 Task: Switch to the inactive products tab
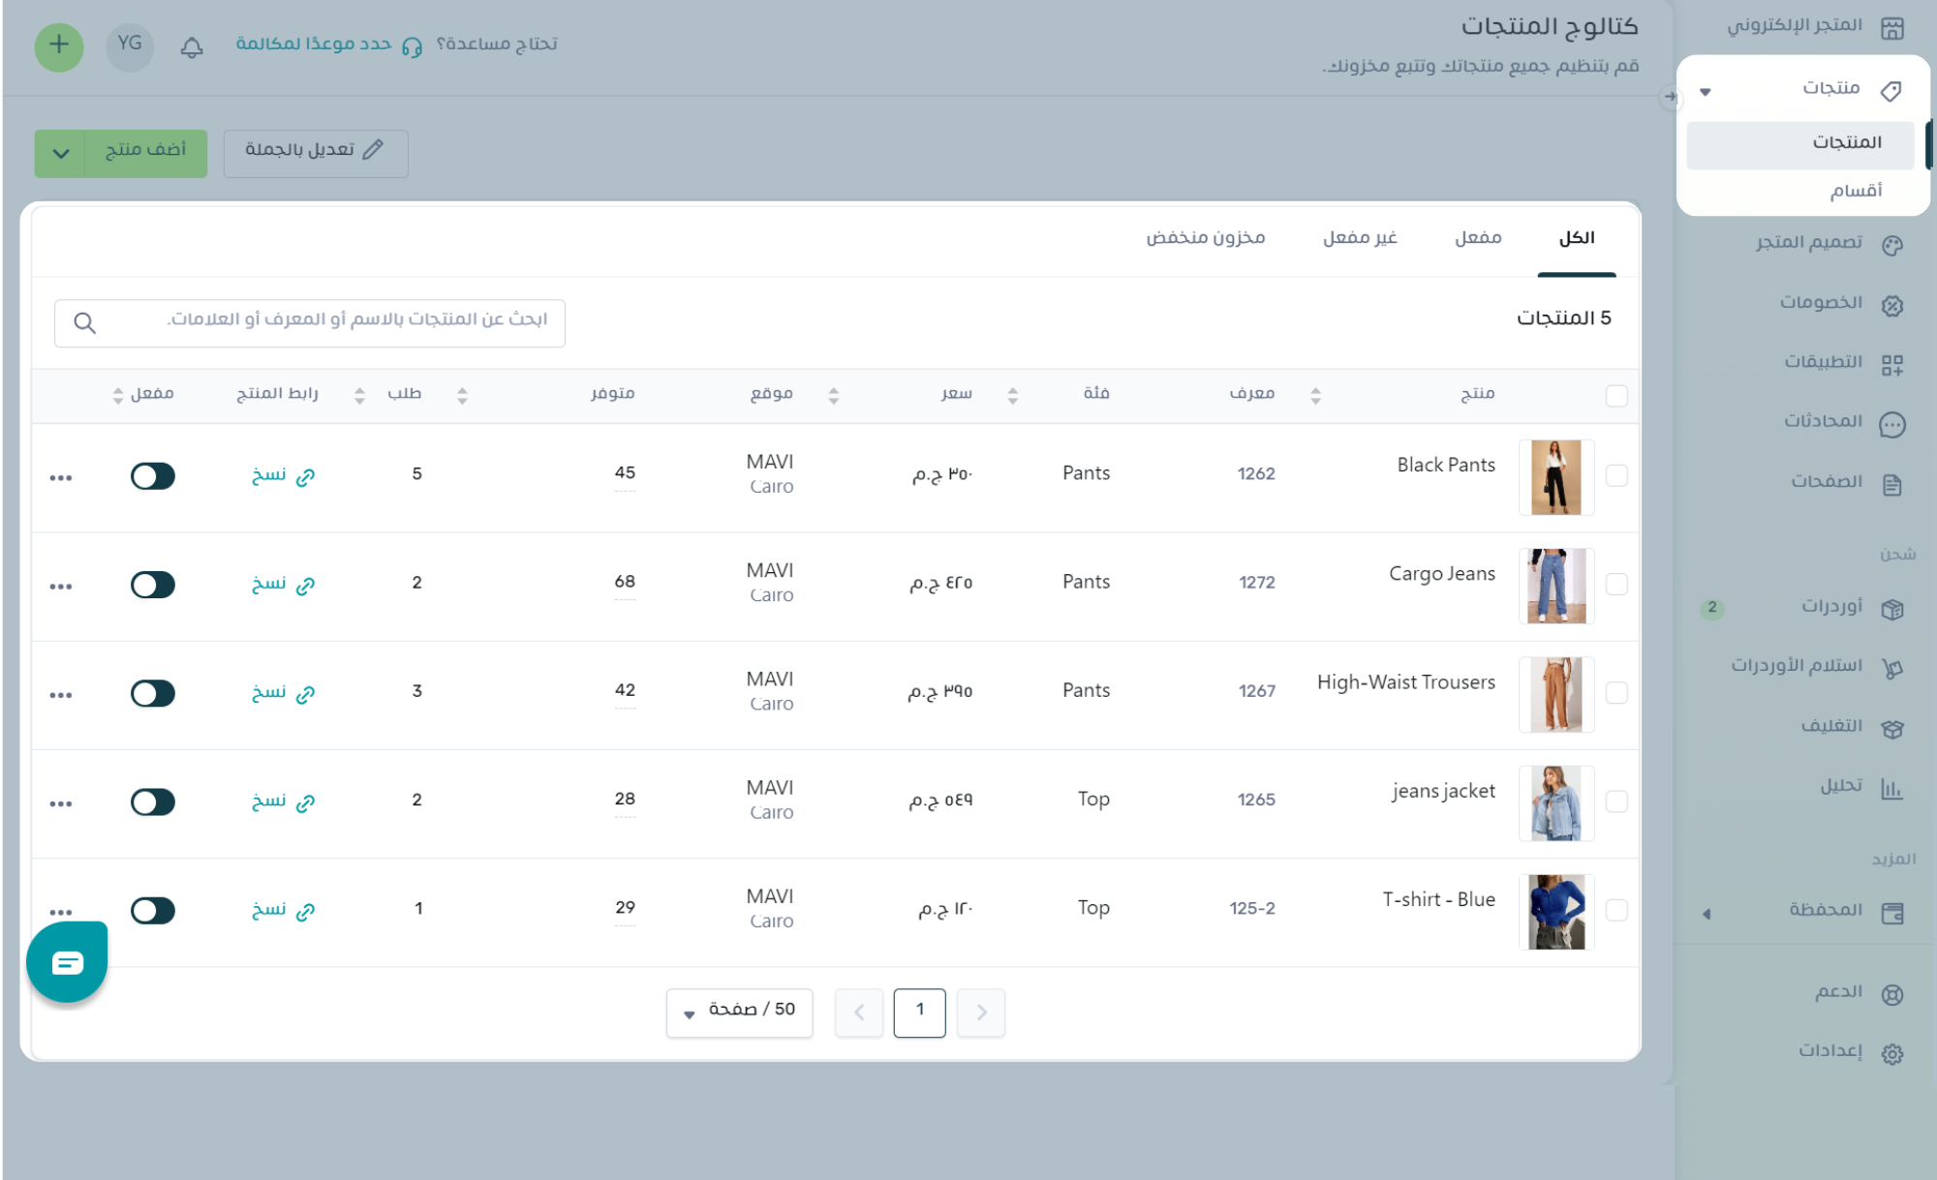(1360, 238)
